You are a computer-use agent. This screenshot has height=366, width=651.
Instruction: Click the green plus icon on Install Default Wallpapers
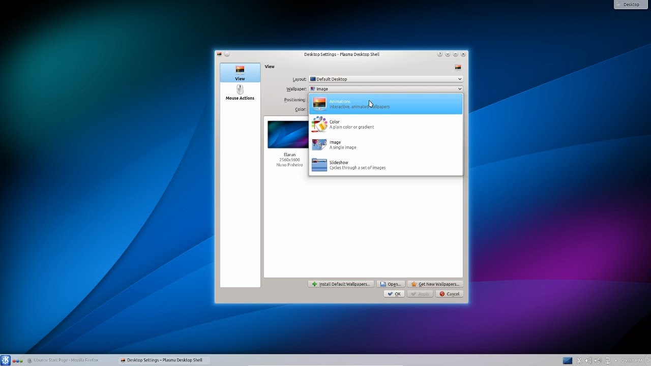coord(314,284)
